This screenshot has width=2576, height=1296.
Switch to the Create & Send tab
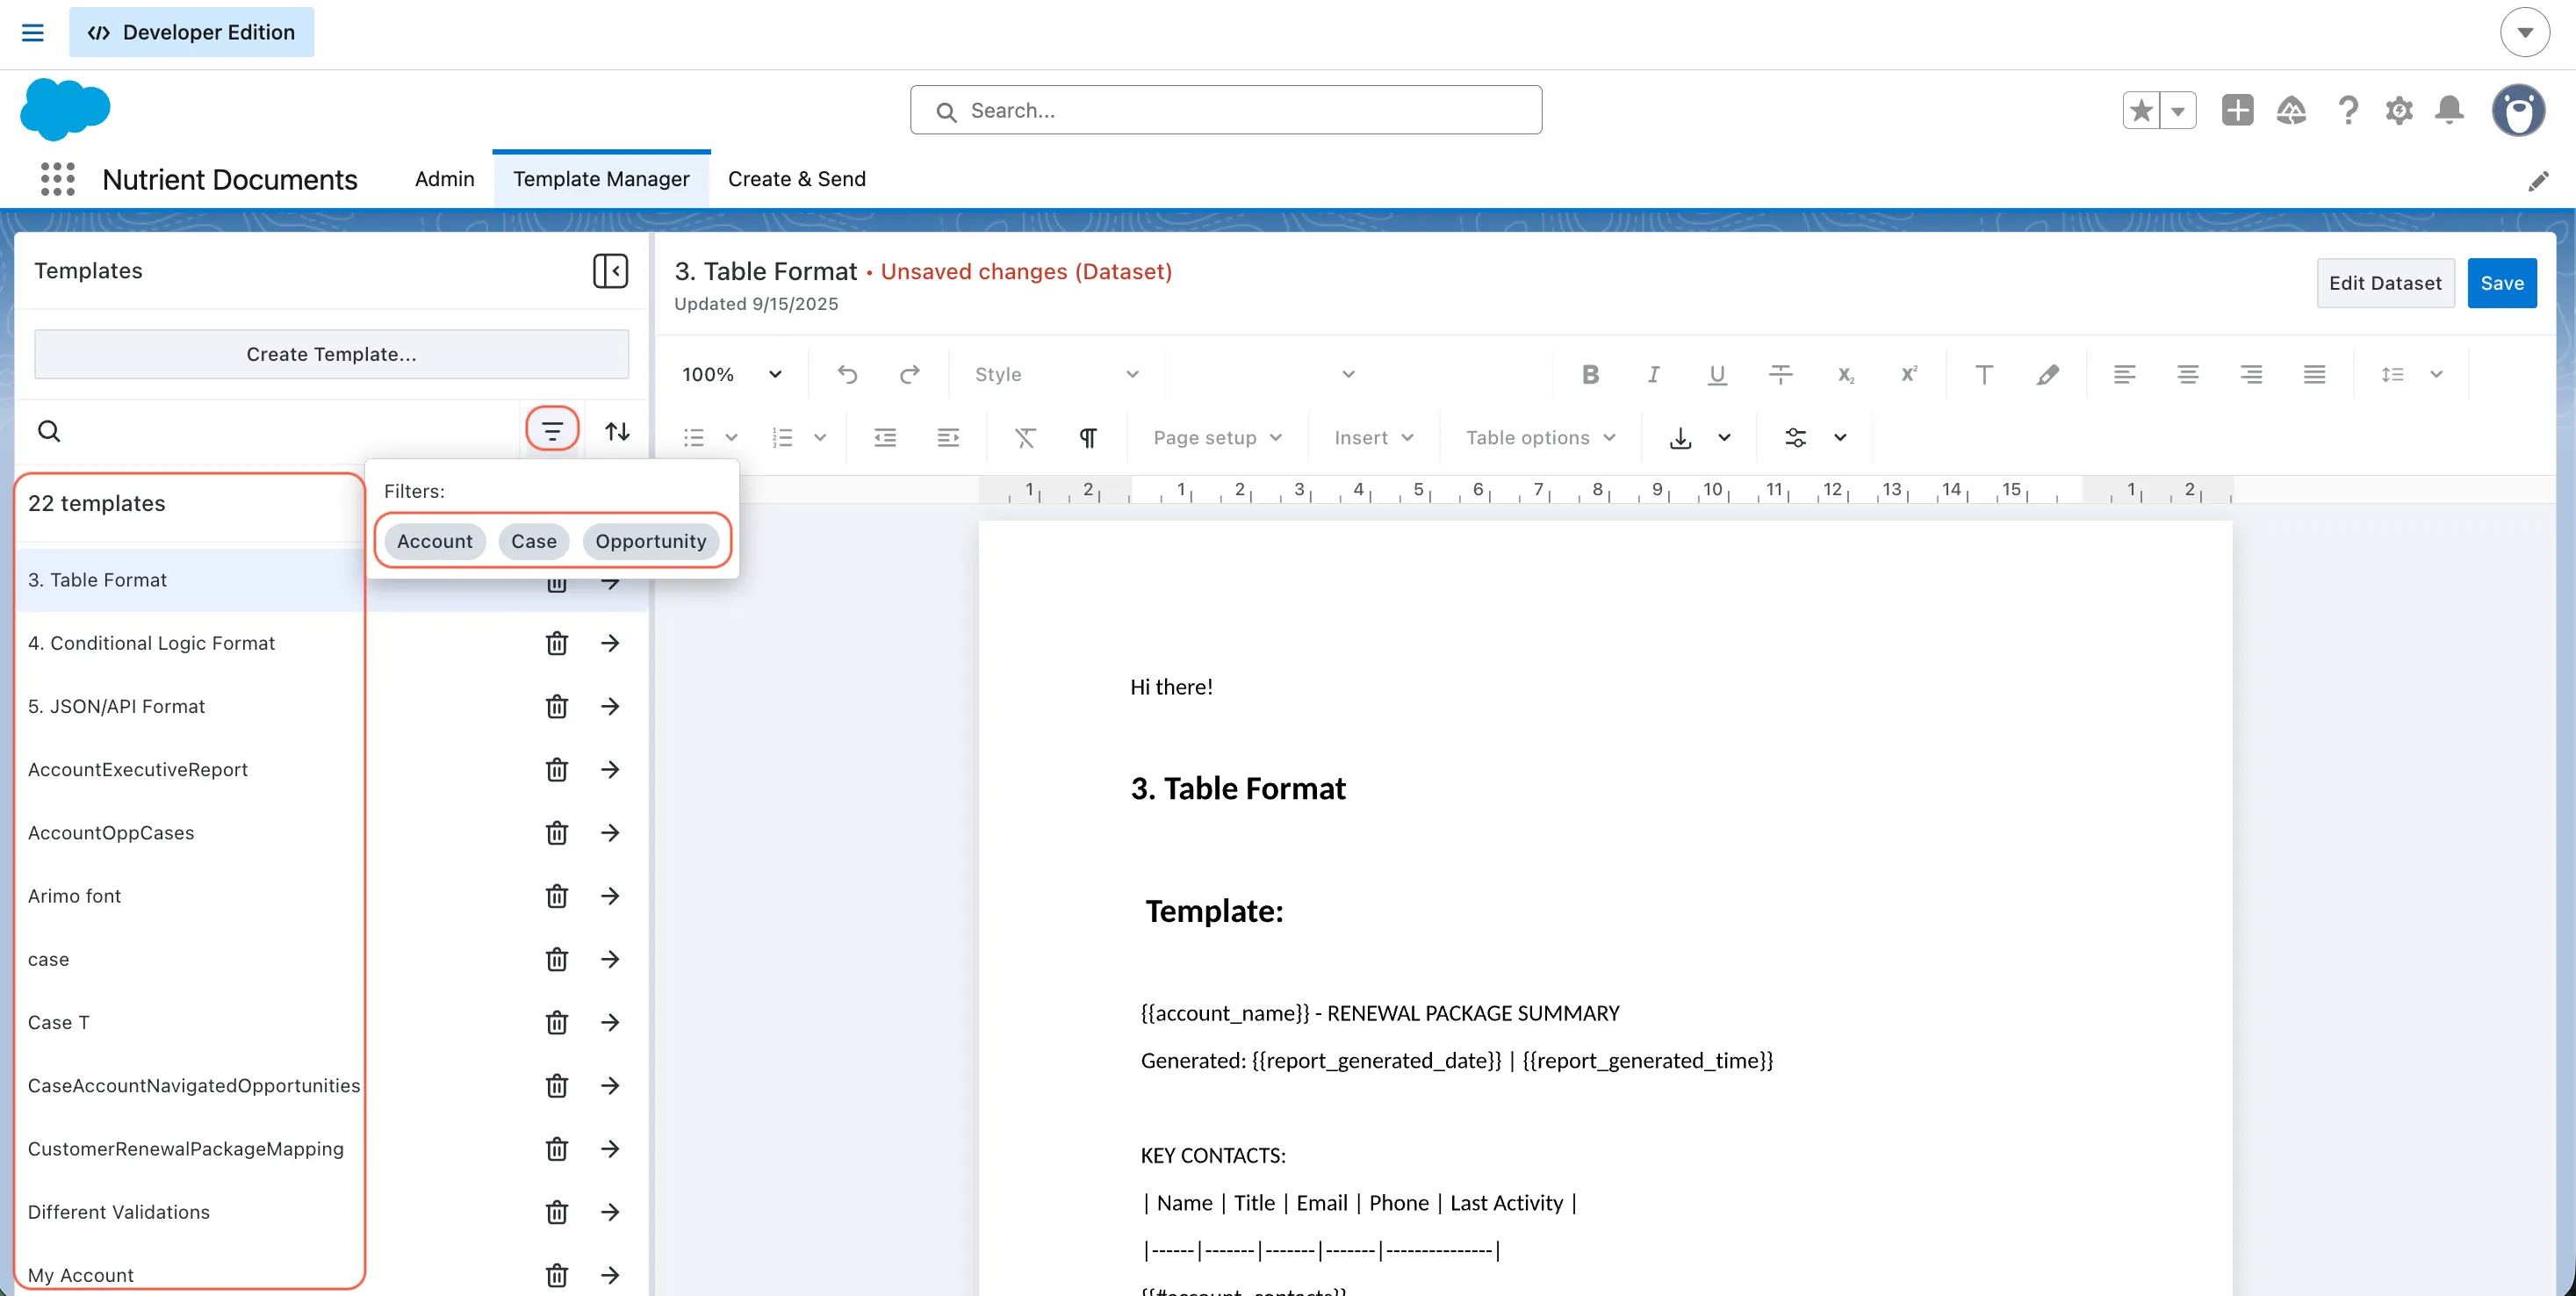click(797, 179)
